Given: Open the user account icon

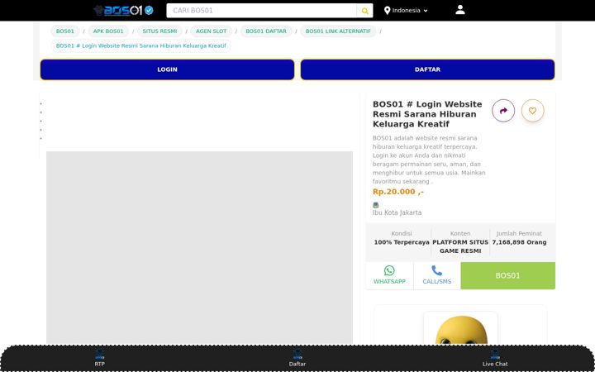Looking at the screenshot, I should pos(460,10).
